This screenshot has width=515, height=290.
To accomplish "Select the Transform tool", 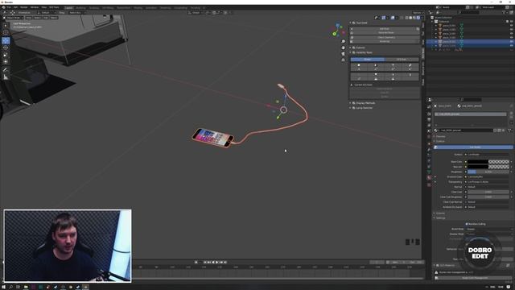I will [6, 61].
